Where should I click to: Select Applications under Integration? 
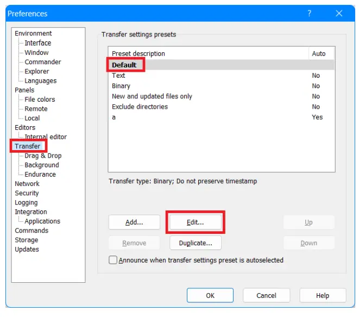tap(42, 221)
